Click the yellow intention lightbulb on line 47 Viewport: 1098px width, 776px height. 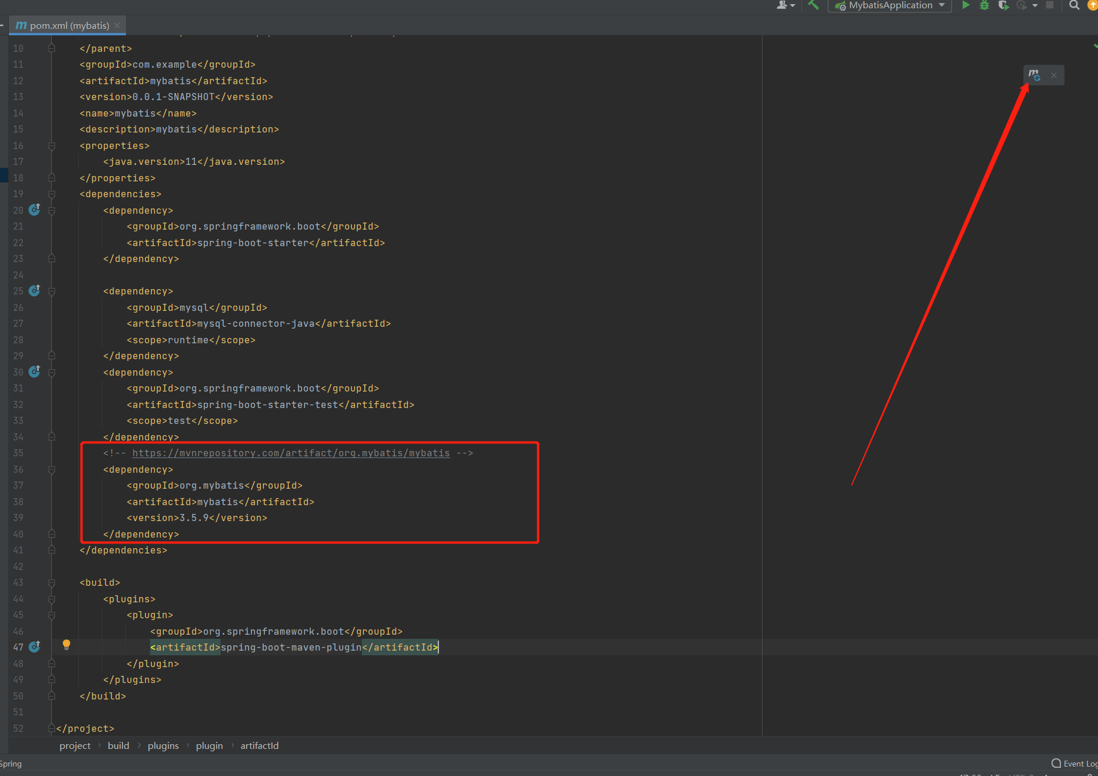pos(66,645)
